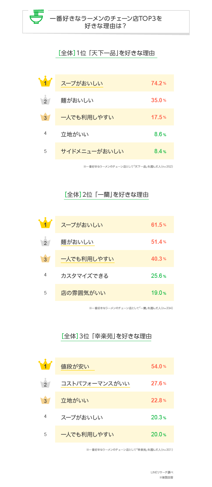Click the 幸楽苑 section heading
Image resolution: width=212 pixels, height=487 pixels.
(x=106, y=336)
